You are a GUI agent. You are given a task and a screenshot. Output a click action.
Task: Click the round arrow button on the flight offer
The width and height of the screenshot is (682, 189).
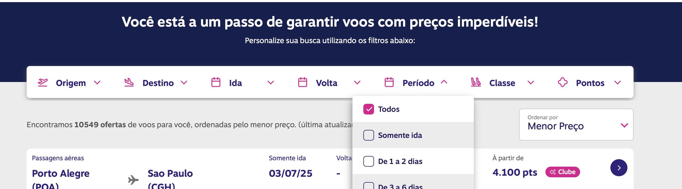pyautogui.click(x=619, y=168)
